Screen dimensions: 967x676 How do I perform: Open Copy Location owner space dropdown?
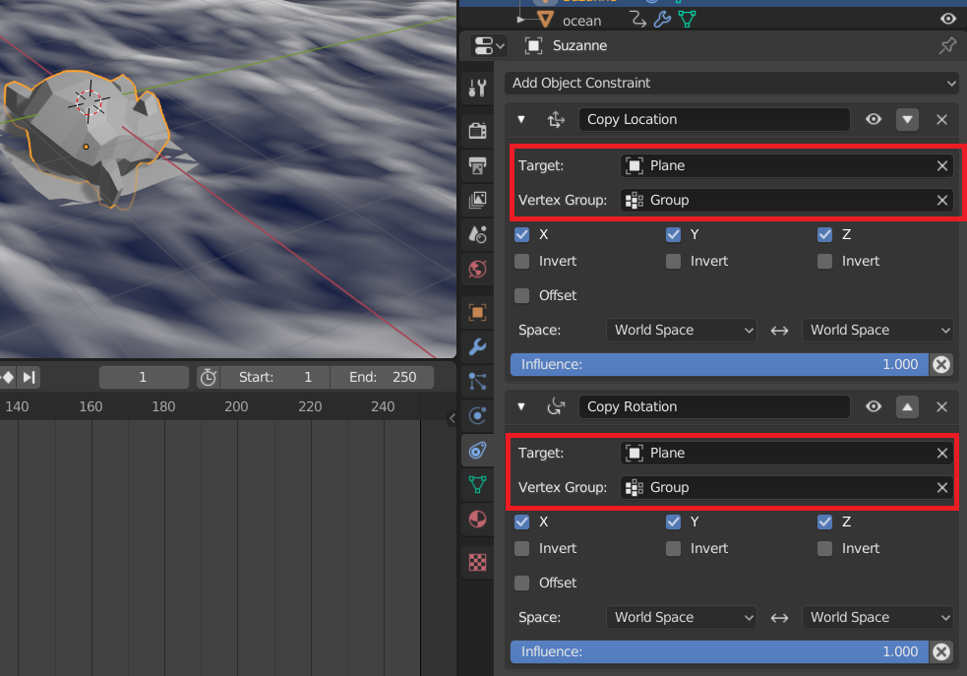pyautogui.click(x=877, y=330)
